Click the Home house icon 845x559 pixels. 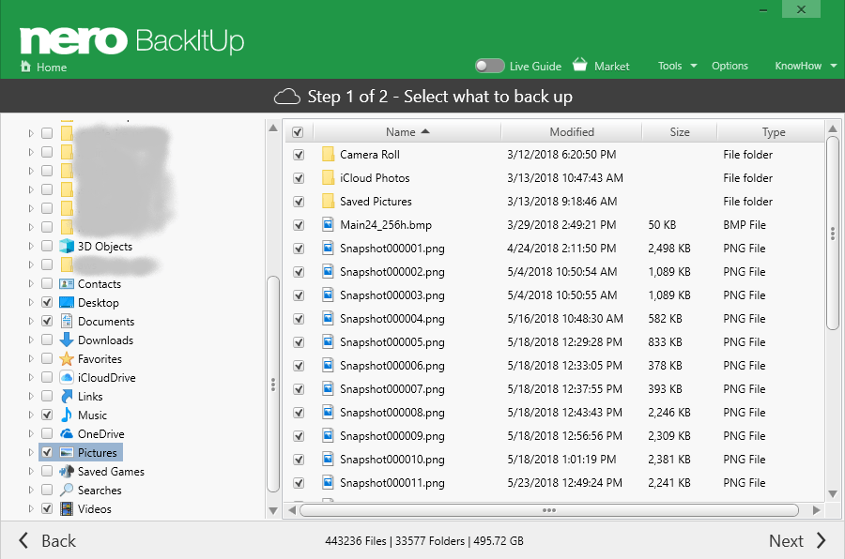pos(25,67)
